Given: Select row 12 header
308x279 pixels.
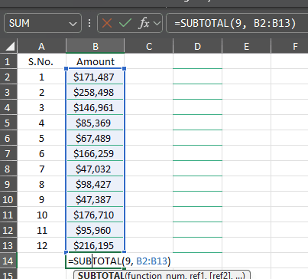Looking at the screenshot, I should (8, 230).
